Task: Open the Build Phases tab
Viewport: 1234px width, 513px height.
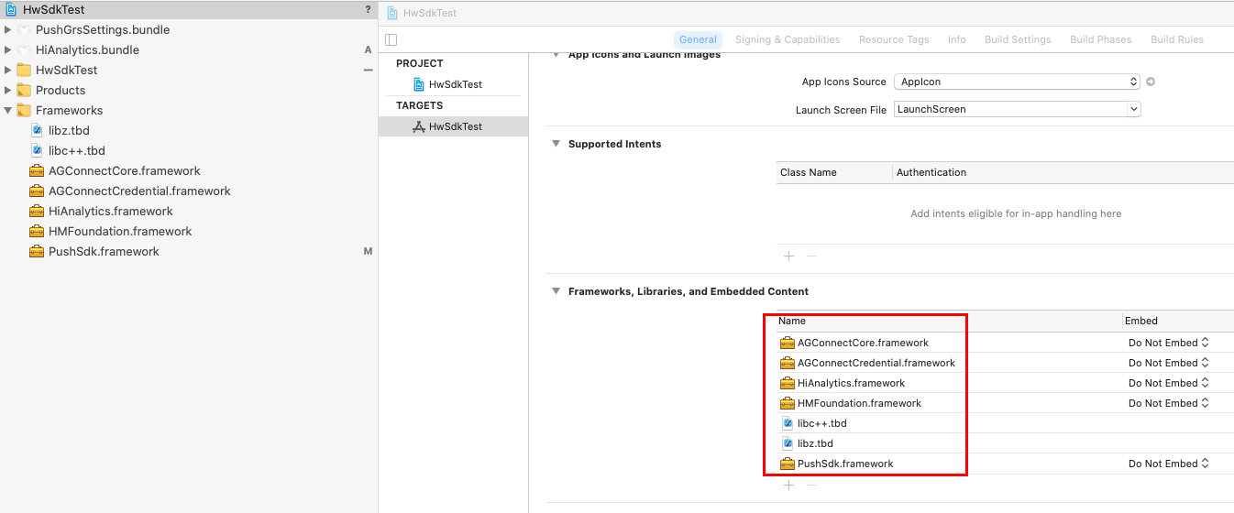Action: 1101,39
